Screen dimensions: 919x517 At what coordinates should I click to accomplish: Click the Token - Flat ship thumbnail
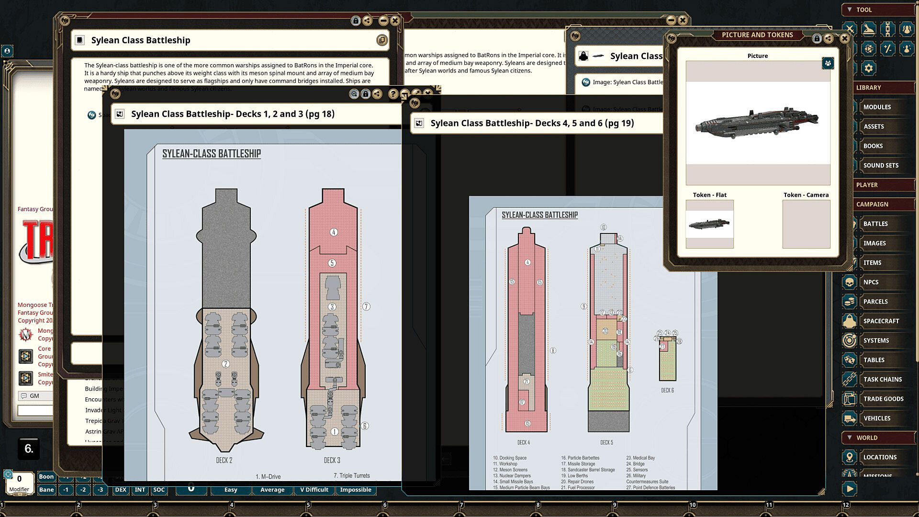pos(709,224)
